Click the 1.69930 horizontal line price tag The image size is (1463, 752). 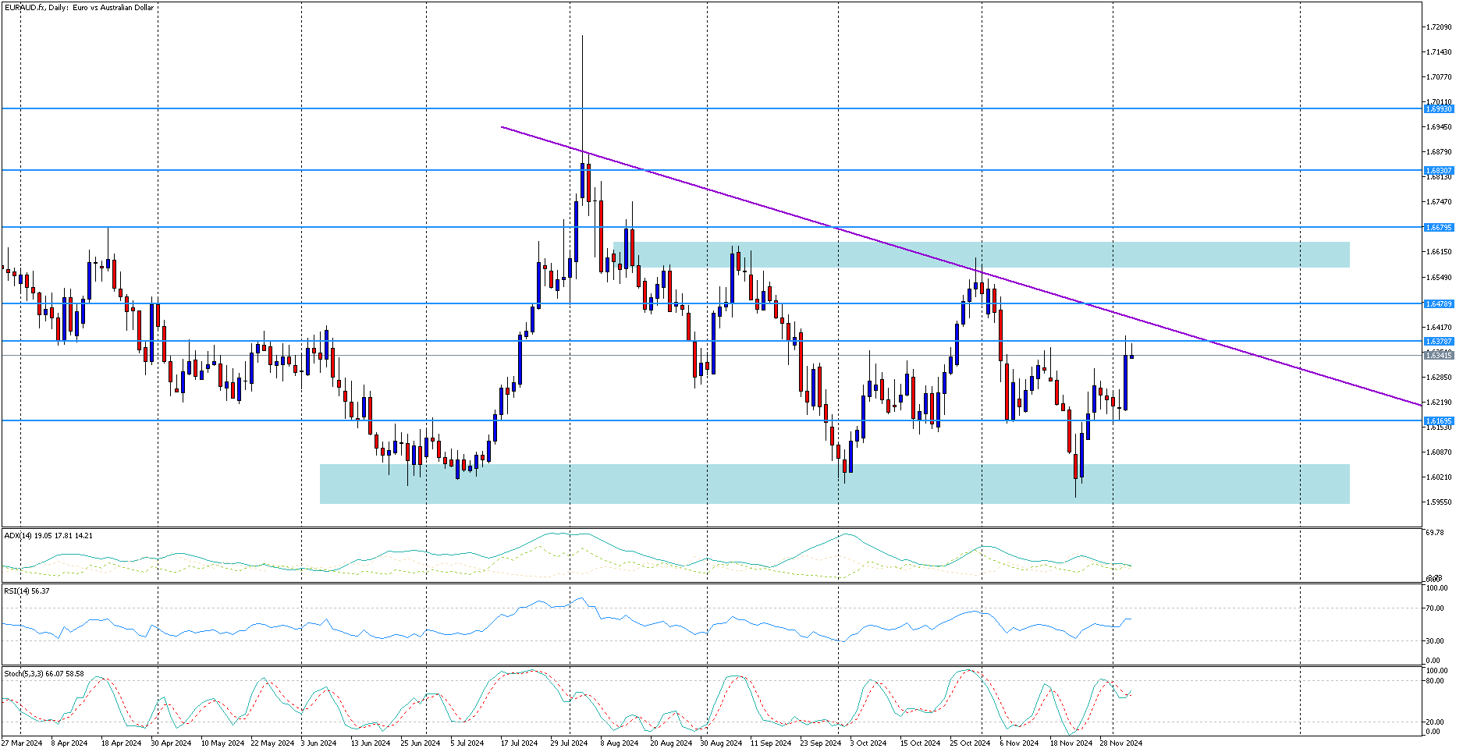pos(1438,109)
